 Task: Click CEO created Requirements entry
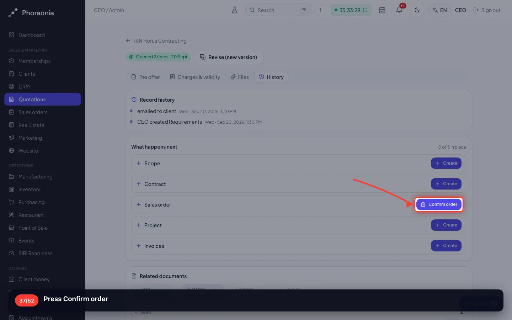tap(170, 122)
